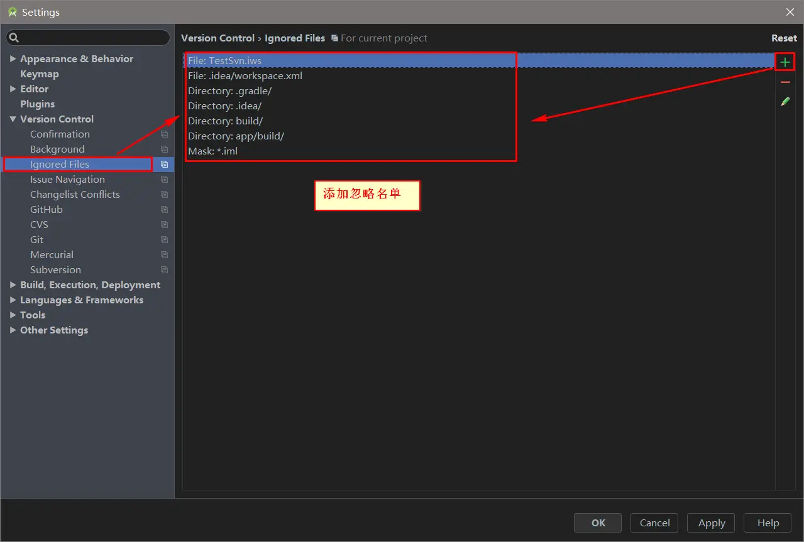
Task: Select Issue Navigation settings
Action: pyautogui.click(x=67, y=180)
